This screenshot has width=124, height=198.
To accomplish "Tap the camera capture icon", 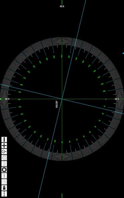I will pos(4,188).
